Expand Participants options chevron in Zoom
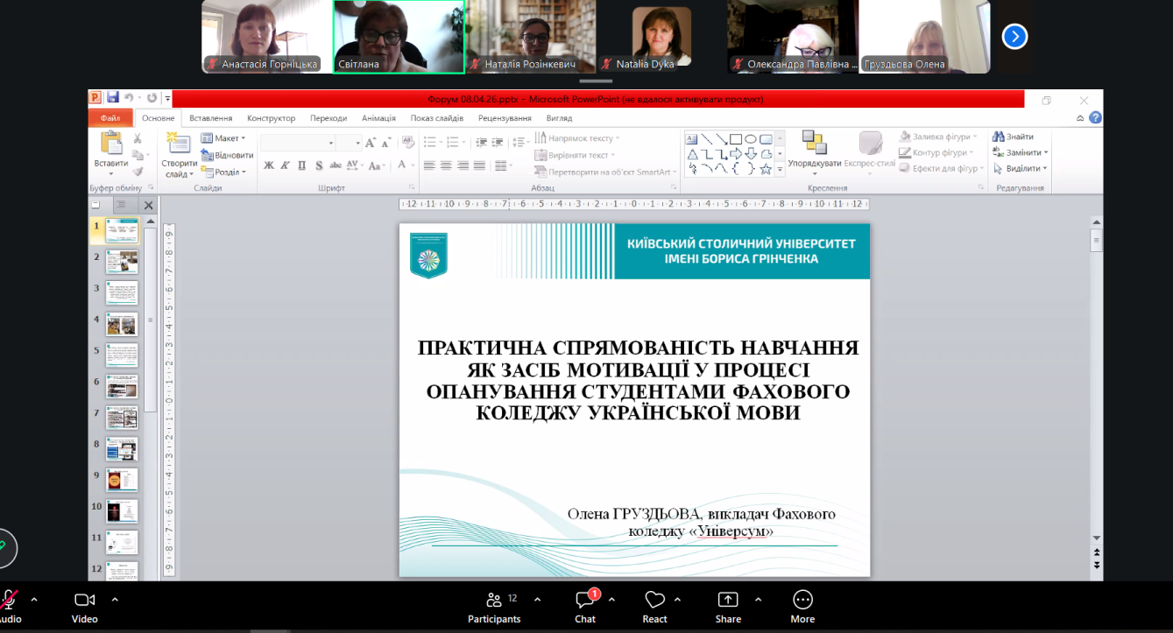1173x633 pixels. tap(537, 600)
